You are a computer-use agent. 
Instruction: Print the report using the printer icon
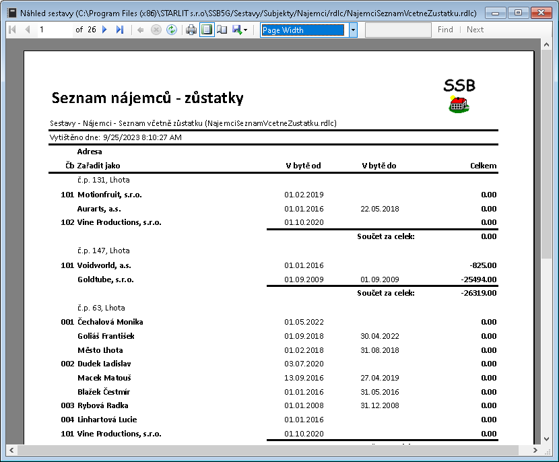pyautogui.click(x=191, y=30)
